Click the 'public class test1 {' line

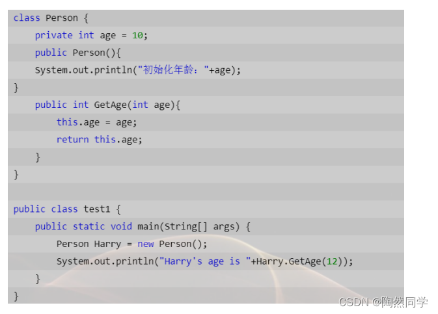click(67, 209)
